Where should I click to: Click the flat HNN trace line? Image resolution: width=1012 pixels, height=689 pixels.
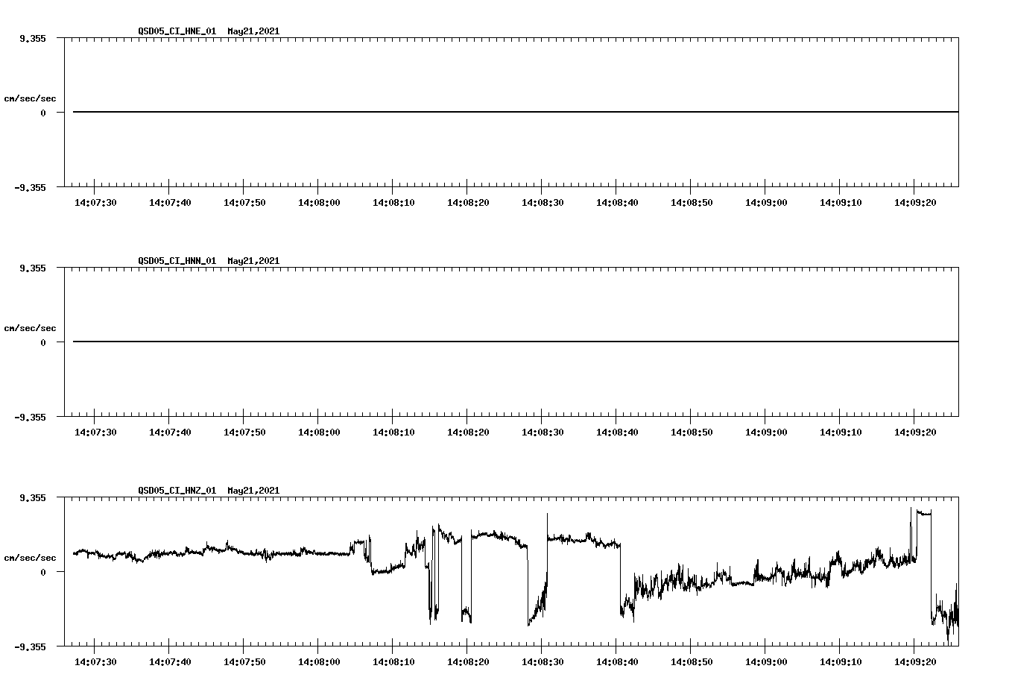point(516,342)
